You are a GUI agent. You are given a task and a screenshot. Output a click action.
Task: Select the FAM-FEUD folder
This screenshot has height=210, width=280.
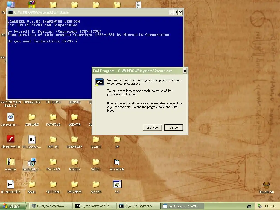tap(53, 117)
